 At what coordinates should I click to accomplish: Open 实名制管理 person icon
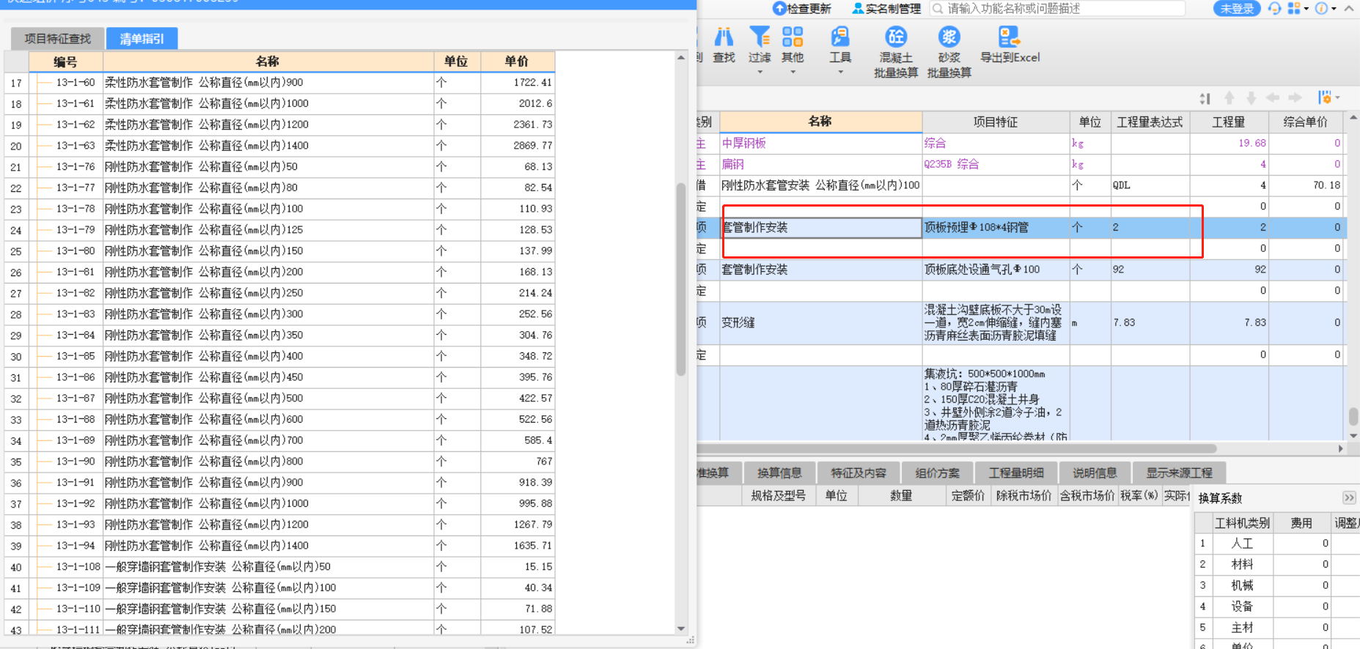point(858,9)
